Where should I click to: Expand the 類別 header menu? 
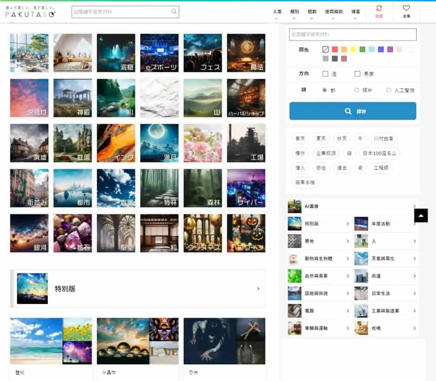(295, 14)
